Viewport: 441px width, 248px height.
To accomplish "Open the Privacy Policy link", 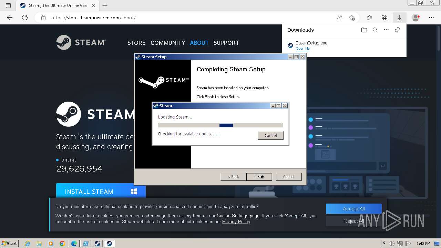I will tap(236, 222).
